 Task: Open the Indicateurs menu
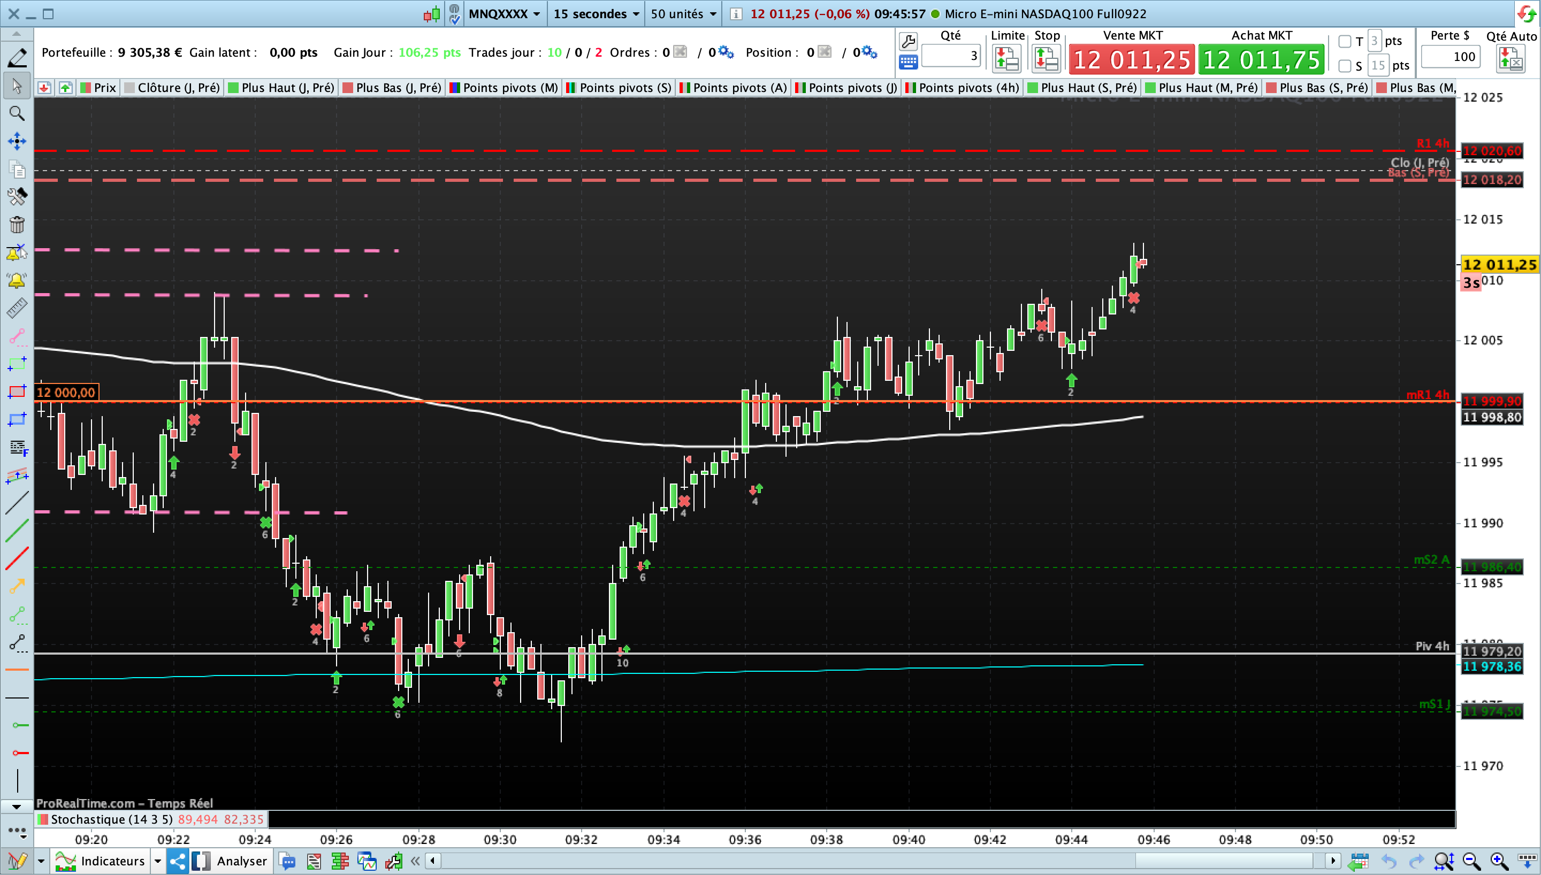point(100,861)
